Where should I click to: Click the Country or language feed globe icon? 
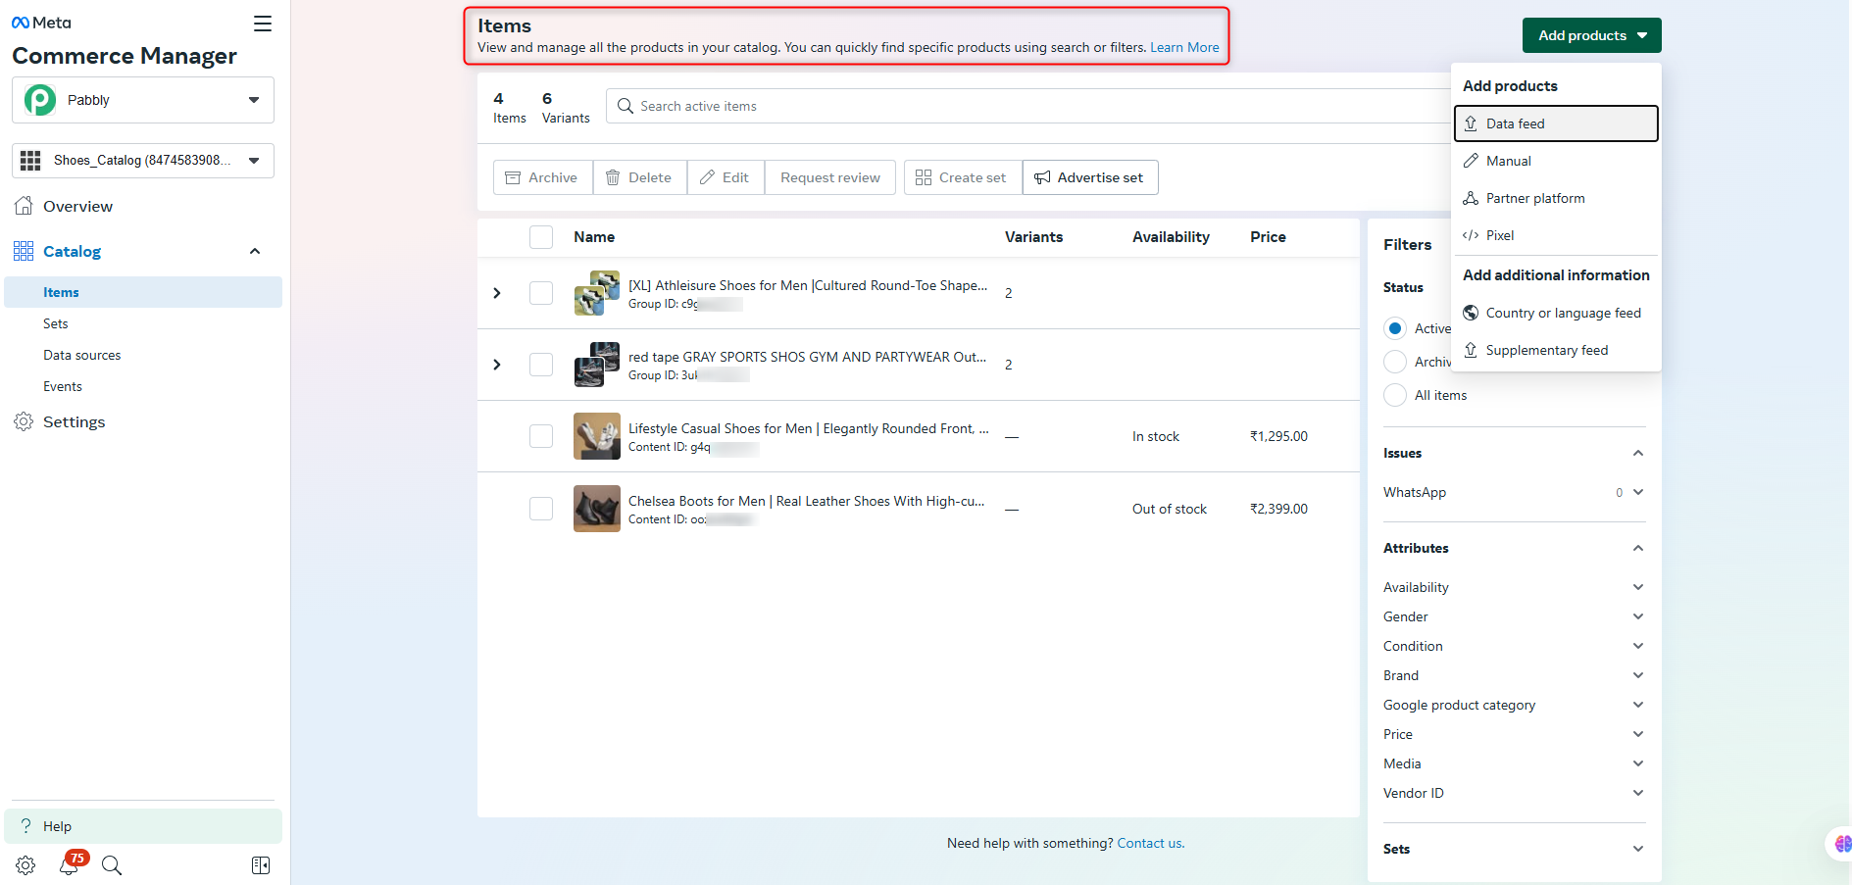pyautogui.click(x=1471, y=313)
